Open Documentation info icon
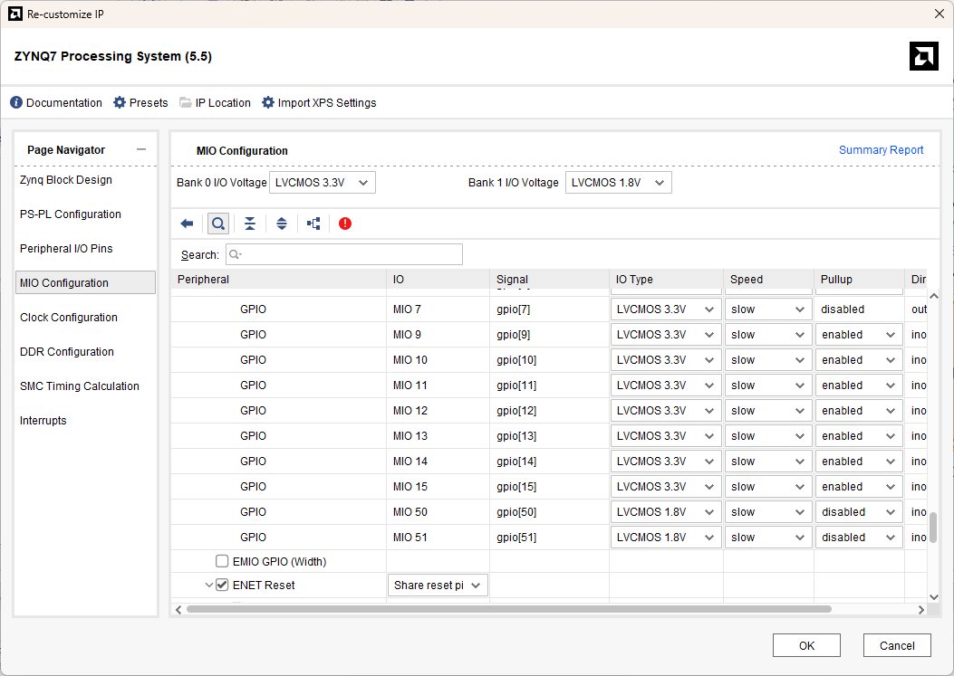954x676 pixels. (16, 103)
